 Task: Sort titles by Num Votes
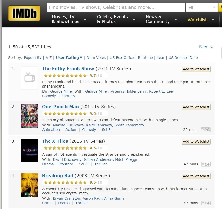[x=96, y=58]
